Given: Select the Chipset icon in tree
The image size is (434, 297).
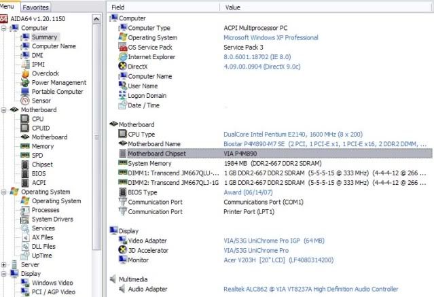Looking at the screenshot, I should [25, 164].
